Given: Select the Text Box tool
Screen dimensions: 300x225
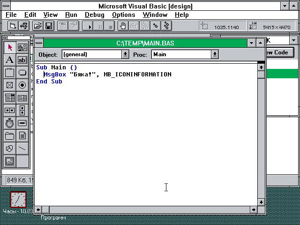Looking at the screenshot, I should point(22,60).
